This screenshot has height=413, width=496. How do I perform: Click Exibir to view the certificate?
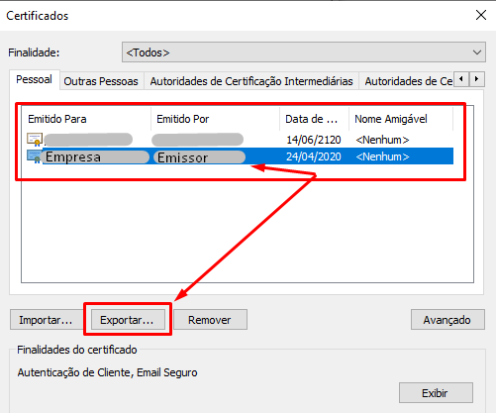(436, 393)
